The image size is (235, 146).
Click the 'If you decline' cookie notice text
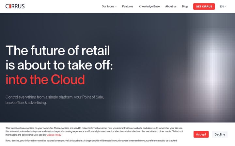pos(91,140)
